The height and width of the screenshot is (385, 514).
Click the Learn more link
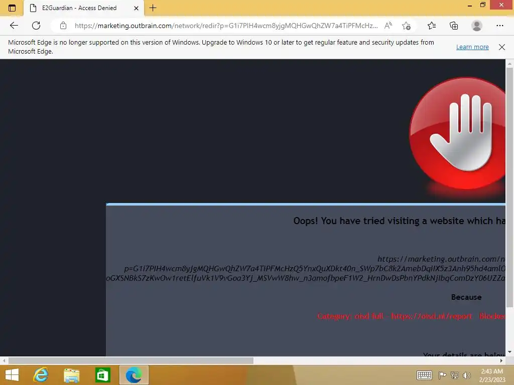tap(472, 47)
